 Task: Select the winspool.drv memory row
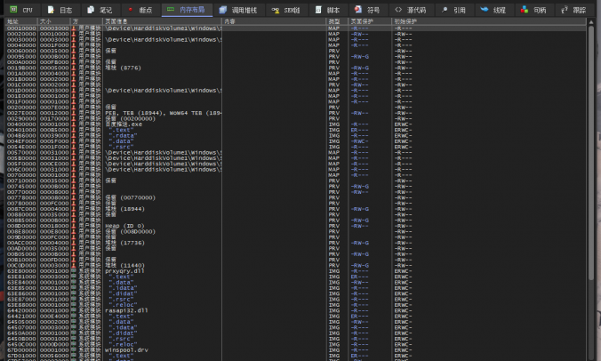tap(128, 350)
